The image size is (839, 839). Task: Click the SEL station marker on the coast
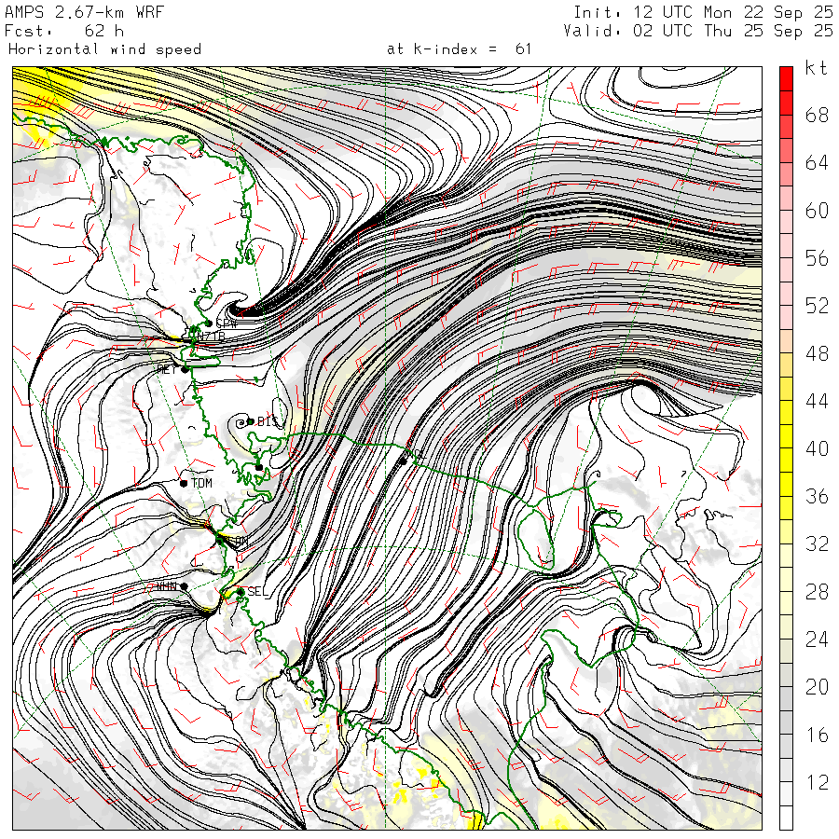pyautogui.click(x=240, y=591)
